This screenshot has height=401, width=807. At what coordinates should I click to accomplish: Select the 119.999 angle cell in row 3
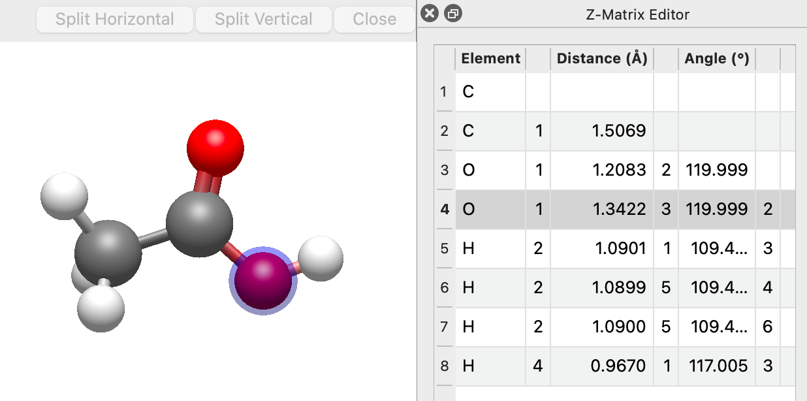[x=717, y=170]
